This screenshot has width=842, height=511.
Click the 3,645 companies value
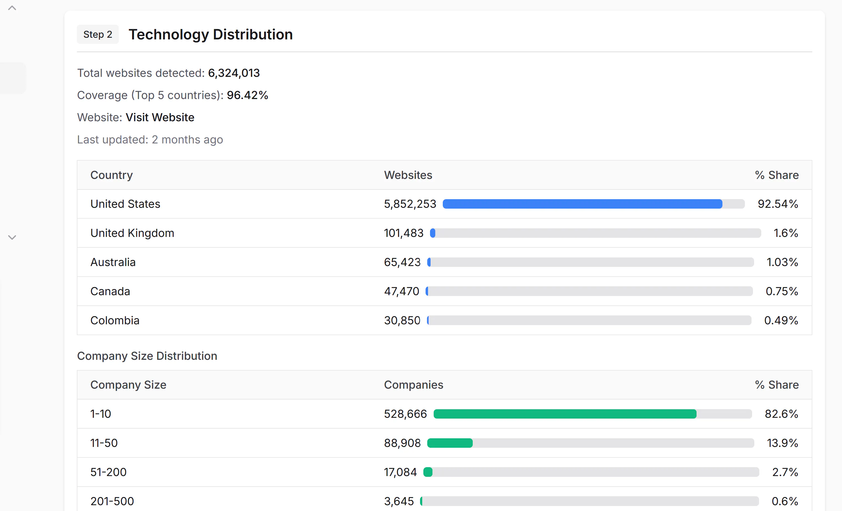399,501
